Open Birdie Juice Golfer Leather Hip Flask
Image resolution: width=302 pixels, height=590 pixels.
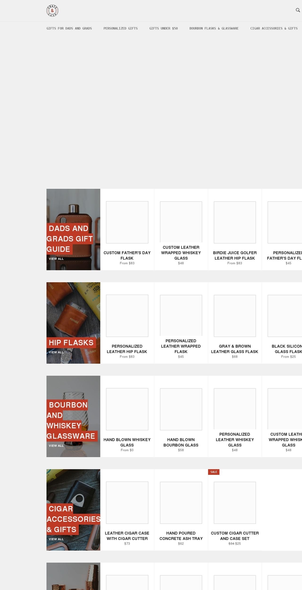235,255
